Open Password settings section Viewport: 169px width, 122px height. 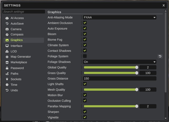(x=24, y=68)
